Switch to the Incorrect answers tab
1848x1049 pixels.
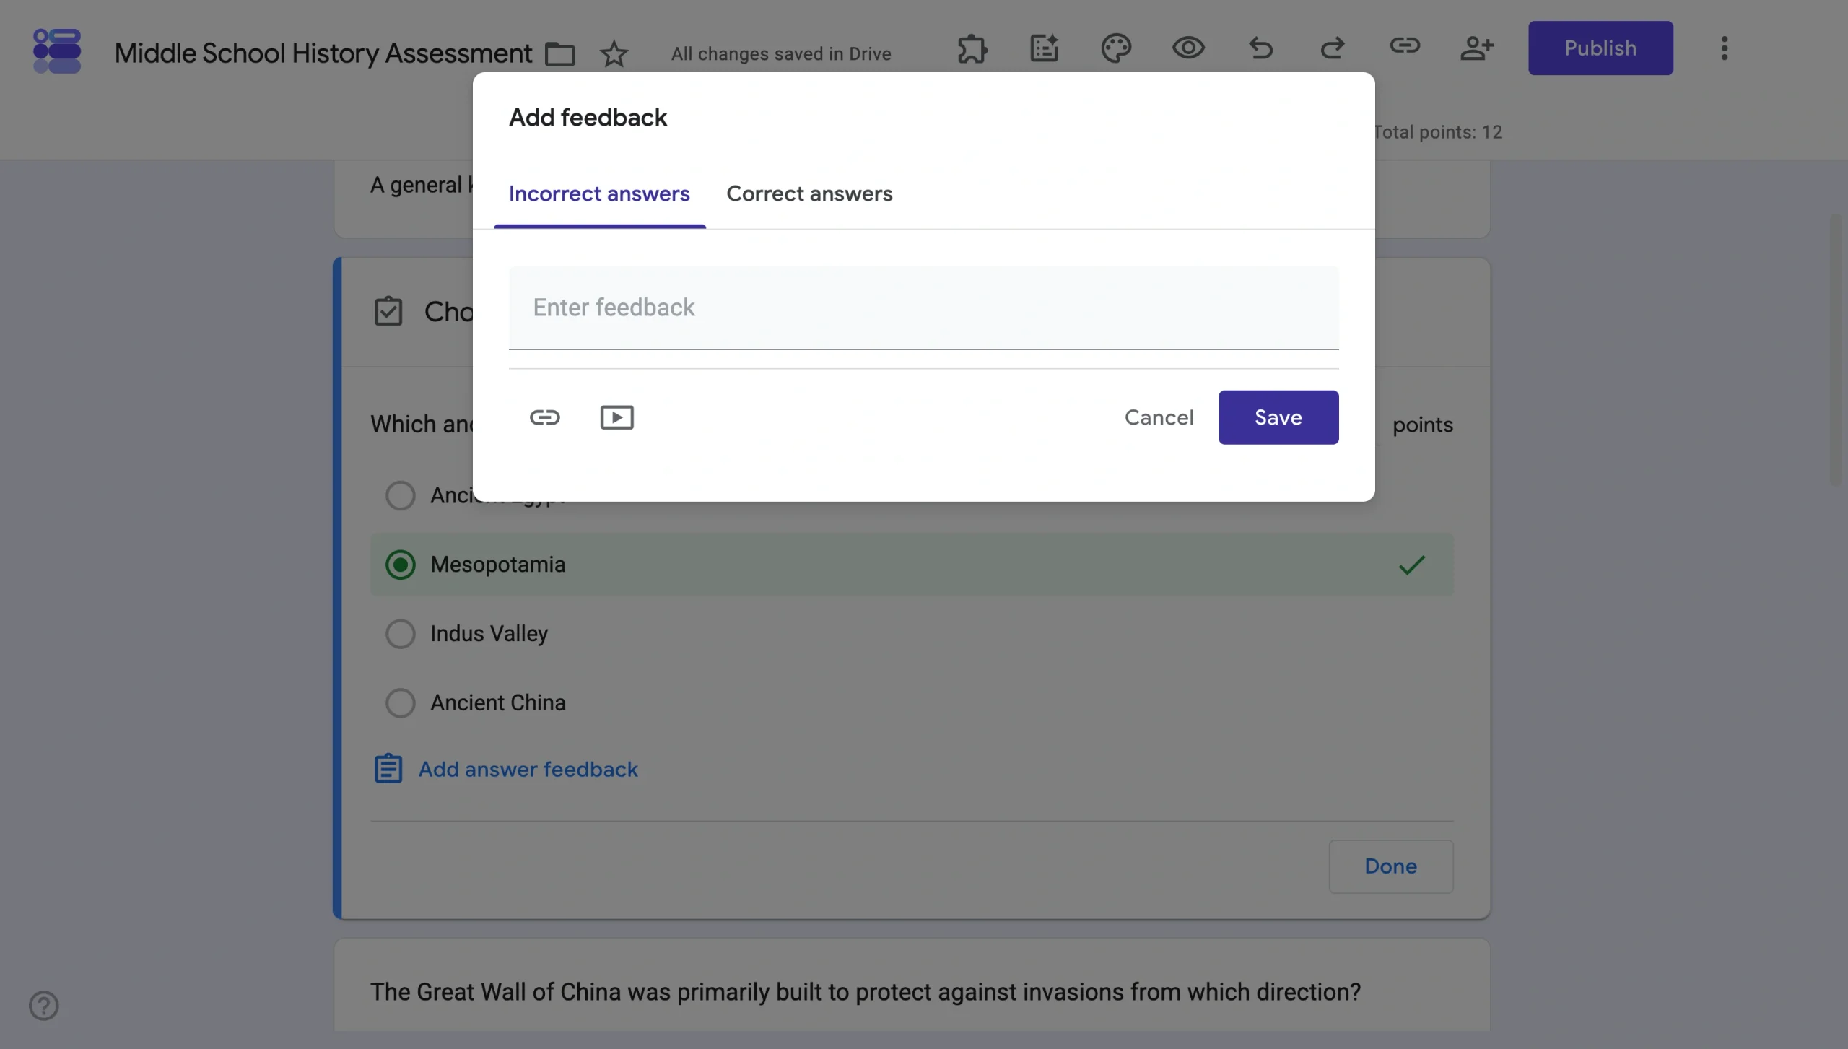(x=599, y=193)
